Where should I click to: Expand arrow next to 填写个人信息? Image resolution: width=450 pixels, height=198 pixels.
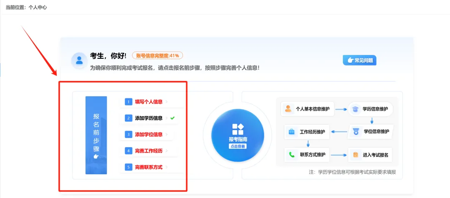[x=167, y=101]
